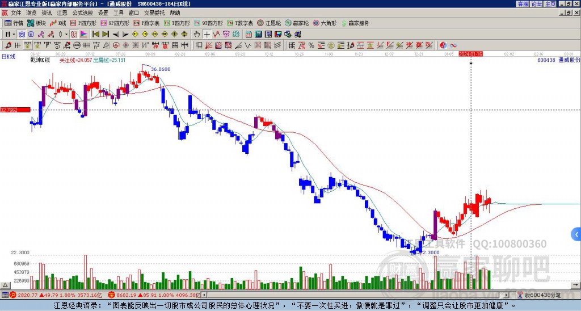Open the 行情 market quotes view
Screen dimensions: 581x311
14,23
